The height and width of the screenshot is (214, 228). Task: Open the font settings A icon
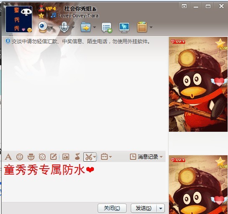tap(8, 157)
